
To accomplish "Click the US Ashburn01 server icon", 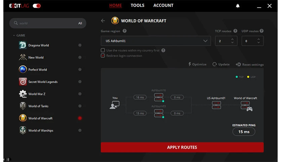I will (x=216, y=105).
